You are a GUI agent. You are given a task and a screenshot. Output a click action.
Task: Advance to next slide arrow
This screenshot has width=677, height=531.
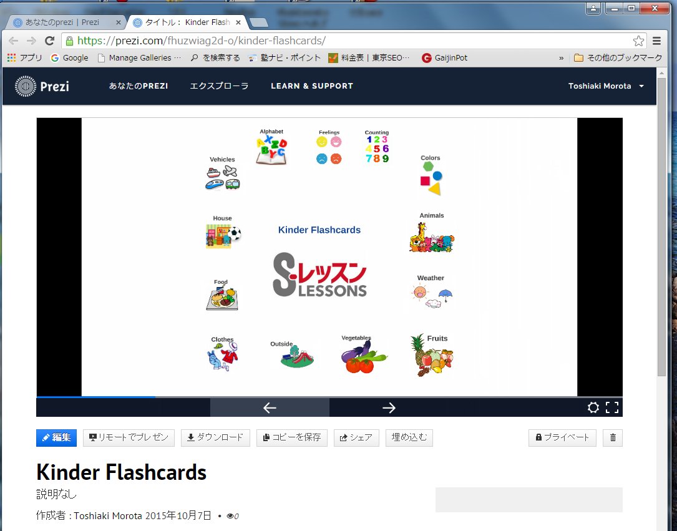(389, 407)
